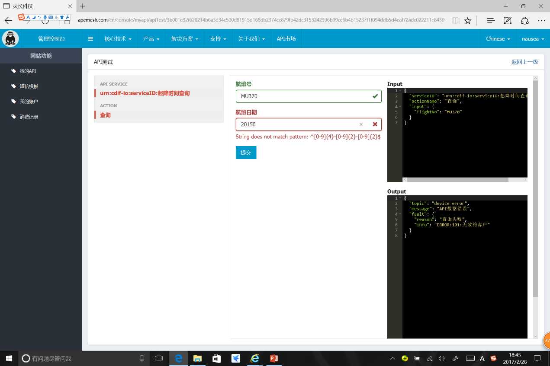Expand the 核心技术 dropdown menu
Viewport: 550px width, 366px height.
click(x=118, y=39)
